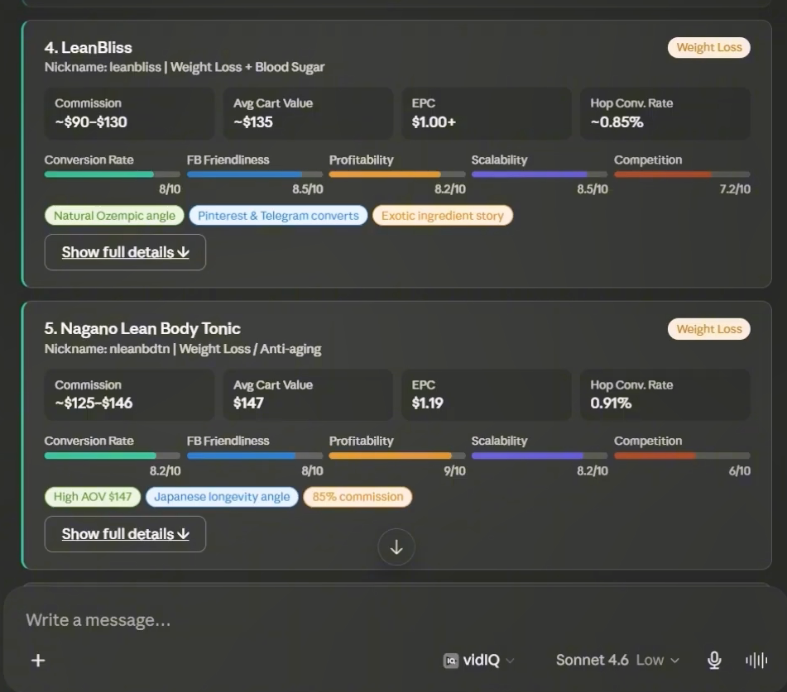Click the "~$90–$130" commission value

click(91, 122)
